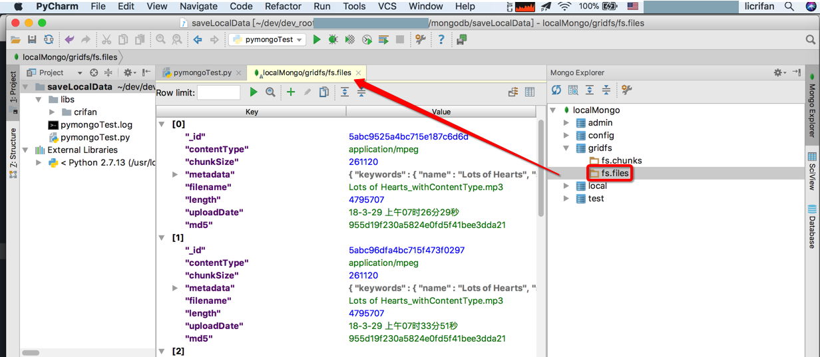This screenshot has width=820, height=357.
Task: Expand the External Libraries Python 2.7.13 node
Action: (x=39, y=162)
